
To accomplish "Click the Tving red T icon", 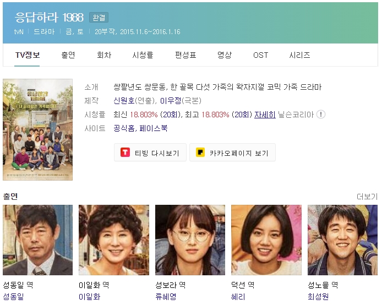I will (x=125, y=153).
